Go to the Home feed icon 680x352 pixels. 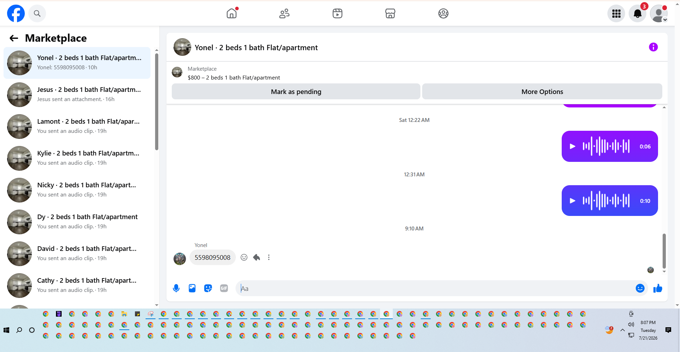point(232,13)
